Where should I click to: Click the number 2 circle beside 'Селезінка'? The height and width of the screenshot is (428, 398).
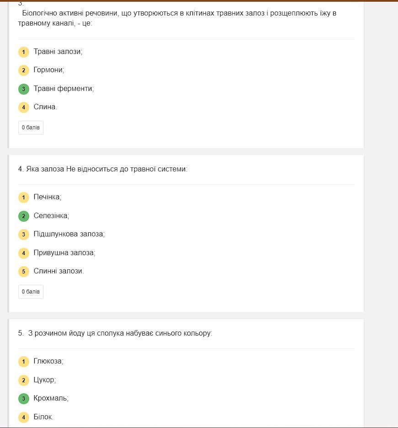[x=24, y=216]
